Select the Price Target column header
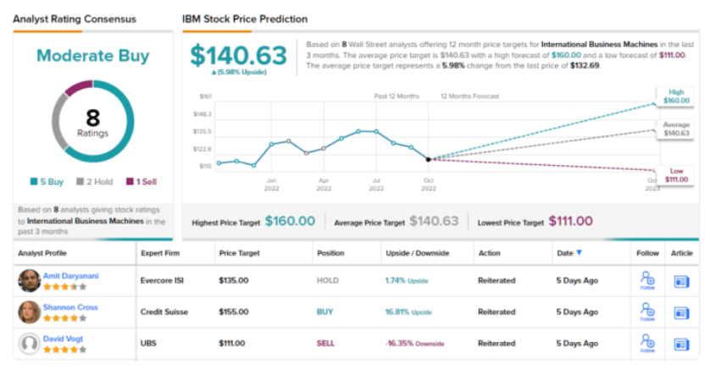 tap(238, 252)
